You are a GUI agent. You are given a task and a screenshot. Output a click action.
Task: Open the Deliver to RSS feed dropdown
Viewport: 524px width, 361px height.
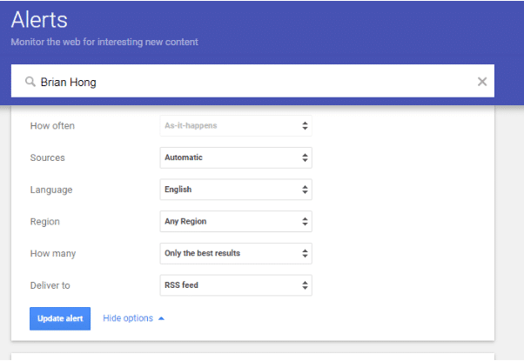pyautogui.click(x=236, y=285)
